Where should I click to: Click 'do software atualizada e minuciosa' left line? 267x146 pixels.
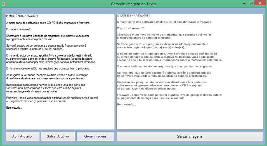click(45, 78)
